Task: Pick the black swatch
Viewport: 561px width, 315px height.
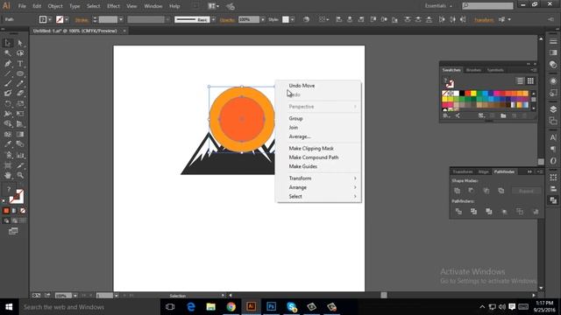Action: (462, 94)
